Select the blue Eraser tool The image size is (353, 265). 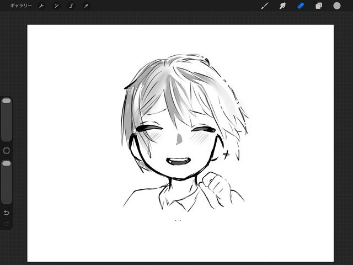click(x=301, y=6)
